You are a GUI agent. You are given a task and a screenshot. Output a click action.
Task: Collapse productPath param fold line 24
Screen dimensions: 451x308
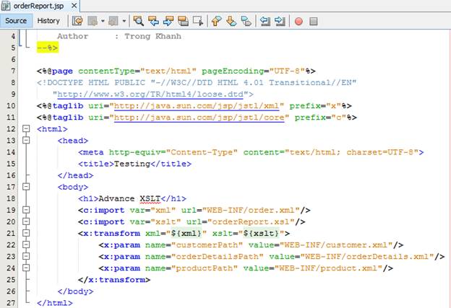[x=26, y=268]
